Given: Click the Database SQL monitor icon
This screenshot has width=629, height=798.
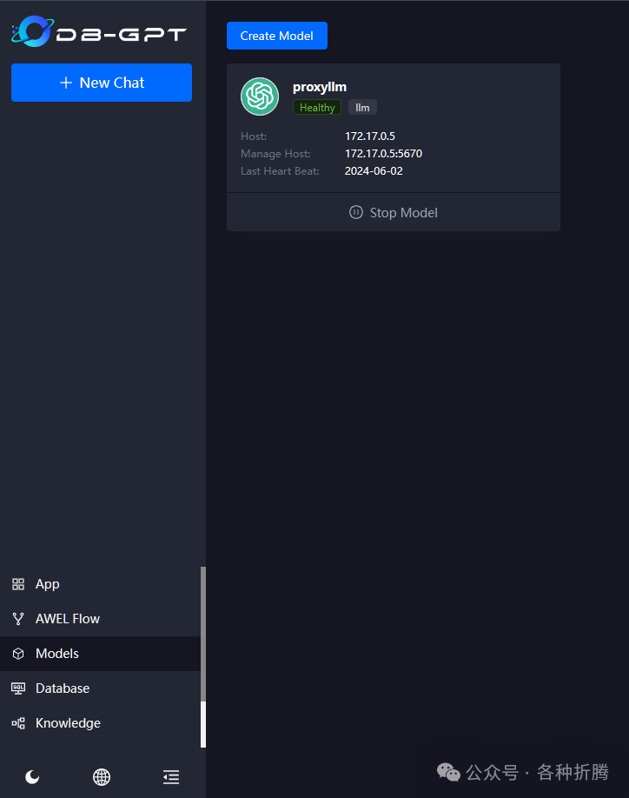Looking at the screenshot, I should pyautogui.click(x=18, y=688).
